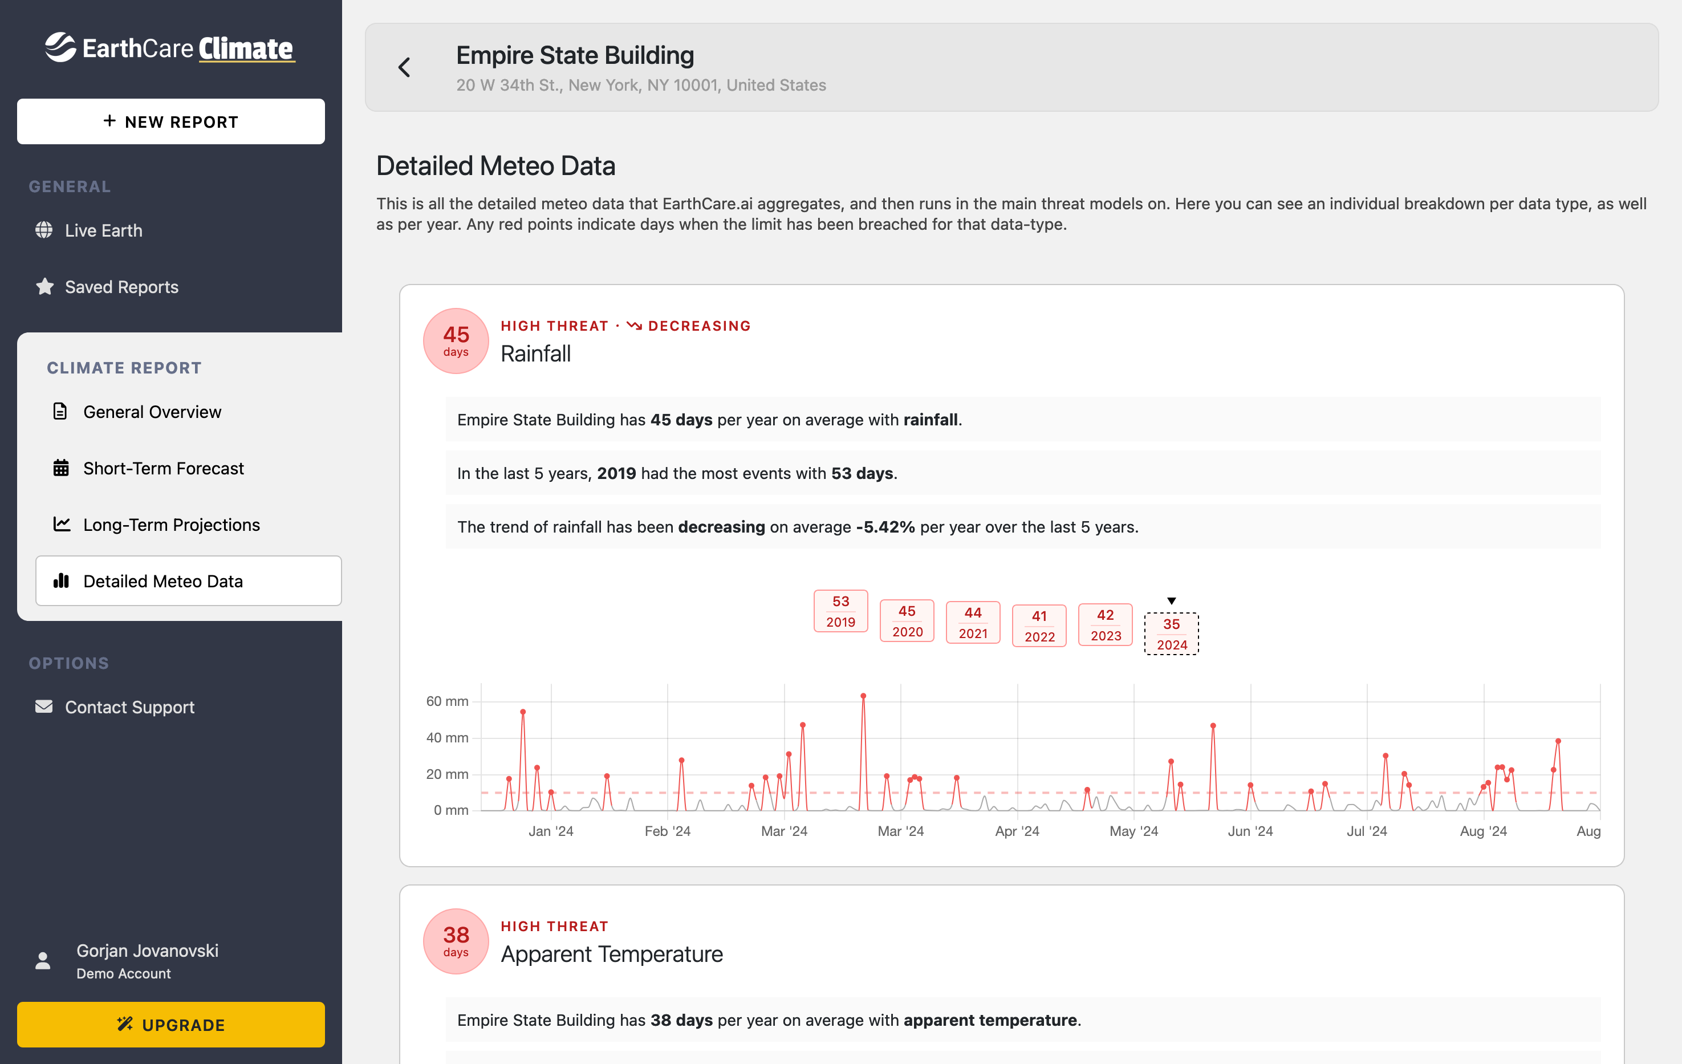Select the Detailed Meteo Data section

(189, 580)
